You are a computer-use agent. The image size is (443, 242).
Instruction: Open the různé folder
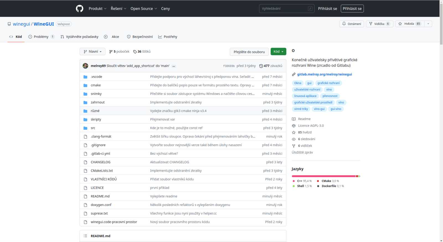pyautogui.click(x=95, y=111)
